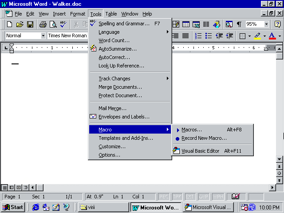Click the Insert Excel Worksheet icon

(196, 24)
